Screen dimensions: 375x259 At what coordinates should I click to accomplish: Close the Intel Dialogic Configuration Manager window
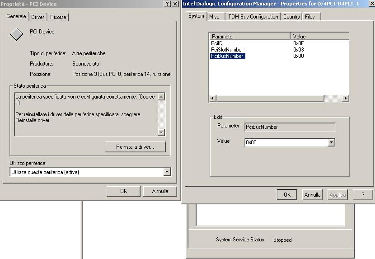[x=372, y=4]
